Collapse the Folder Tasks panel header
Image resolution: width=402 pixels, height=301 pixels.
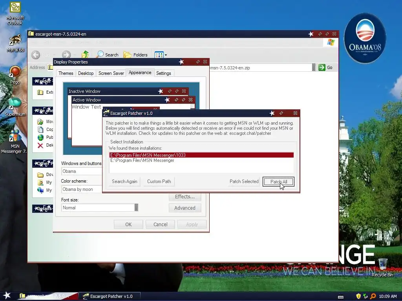pyautogui.click(x=42, y=81)
